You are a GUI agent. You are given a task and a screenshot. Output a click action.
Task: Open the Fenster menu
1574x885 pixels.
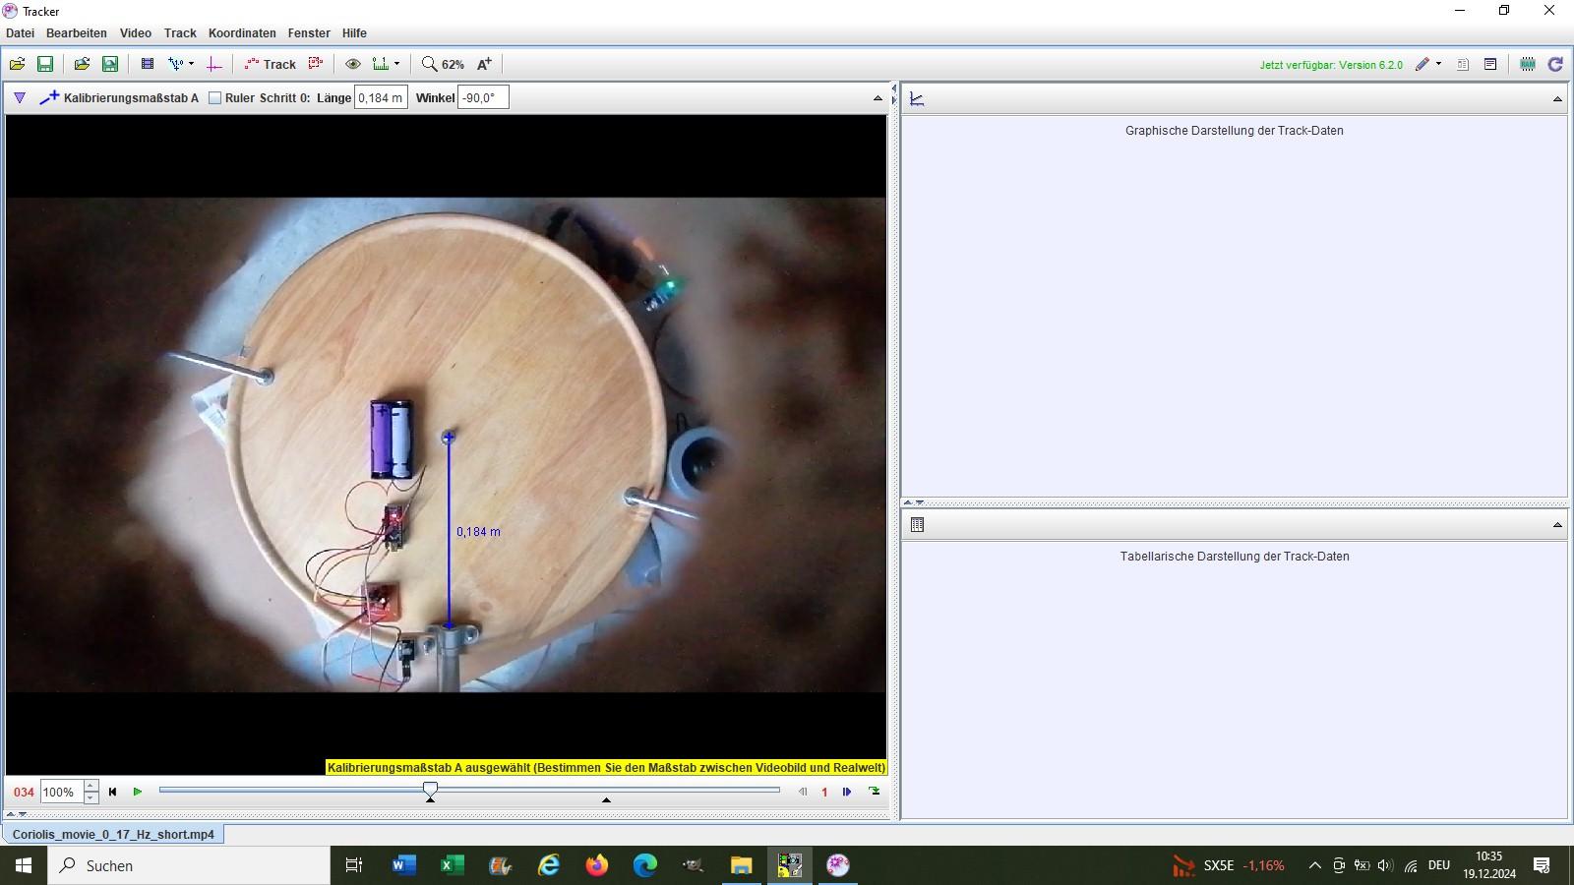point(309,33)
